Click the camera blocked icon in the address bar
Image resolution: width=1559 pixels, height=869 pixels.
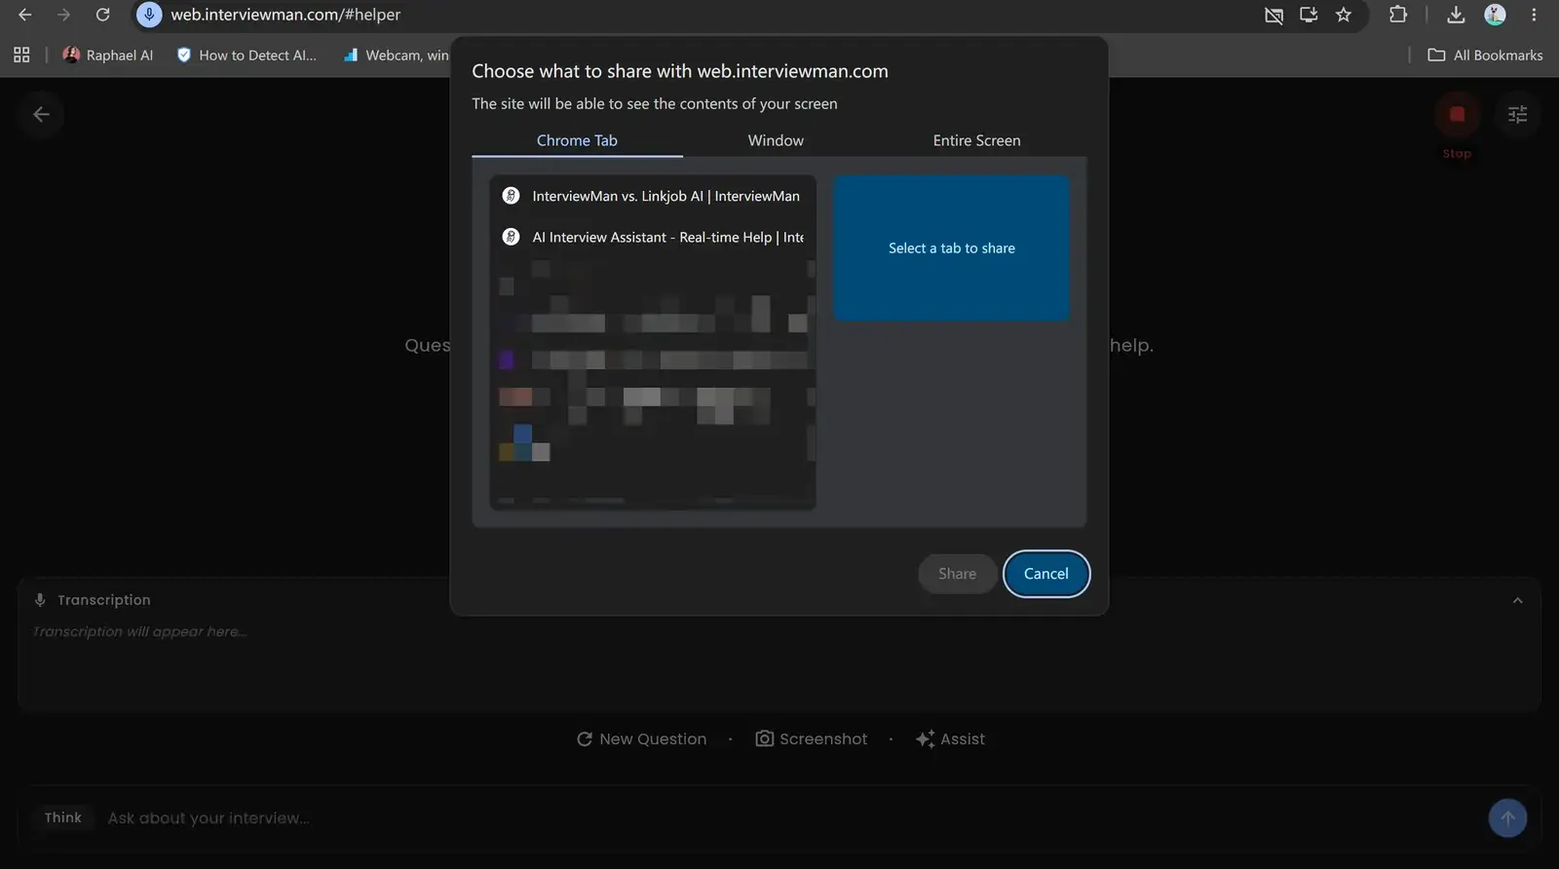pos(1274,15)
